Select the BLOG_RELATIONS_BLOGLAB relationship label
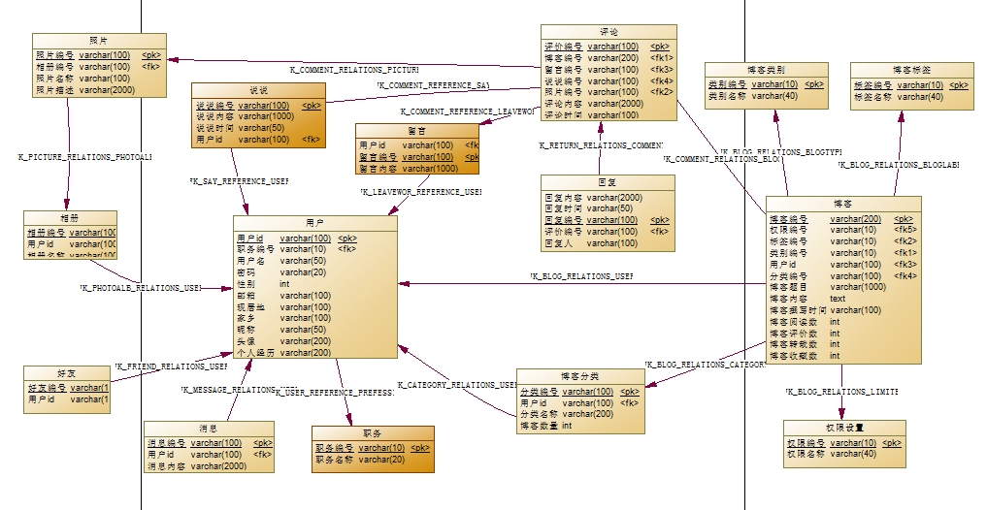Viewport: 987px width, 510px height. [899, 165]
